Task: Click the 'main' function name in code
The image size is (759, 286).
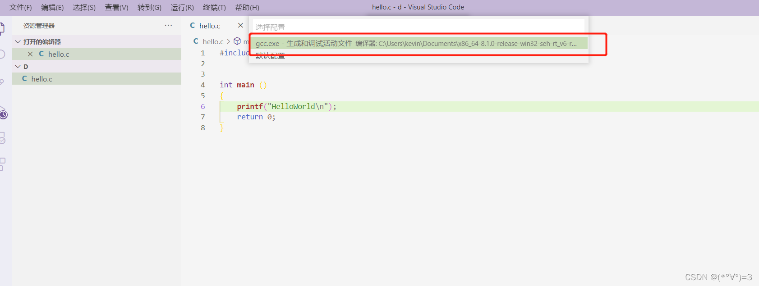Action: (245, 85)
